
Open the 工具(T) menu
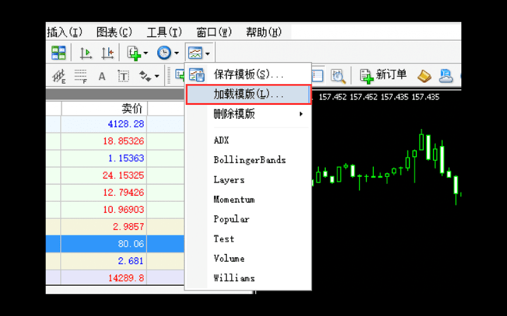[x=164, y=32]
